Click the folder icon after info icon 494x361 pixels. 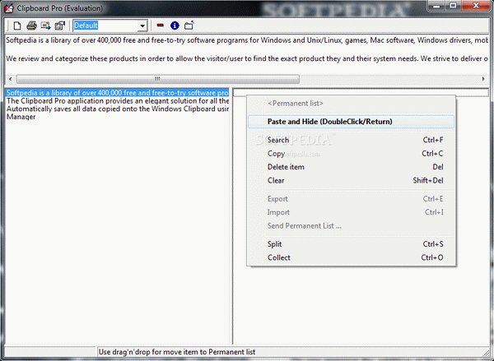(x=189, y=25)
